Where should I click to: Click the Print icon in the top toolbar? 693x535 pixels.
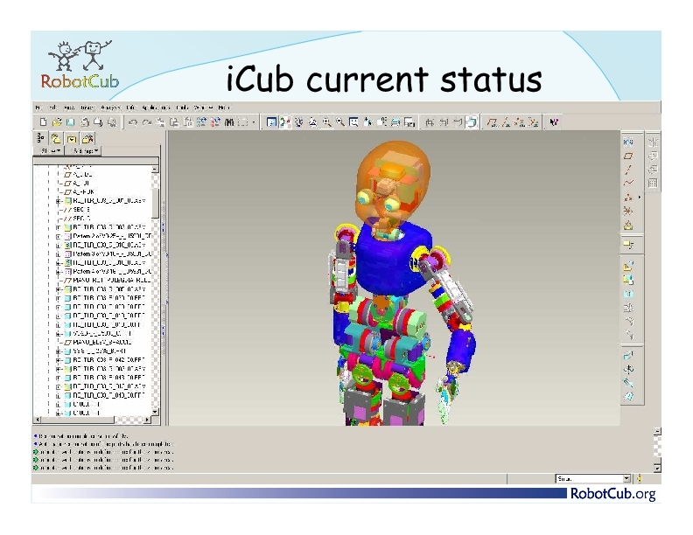click(x=84, y=122)
